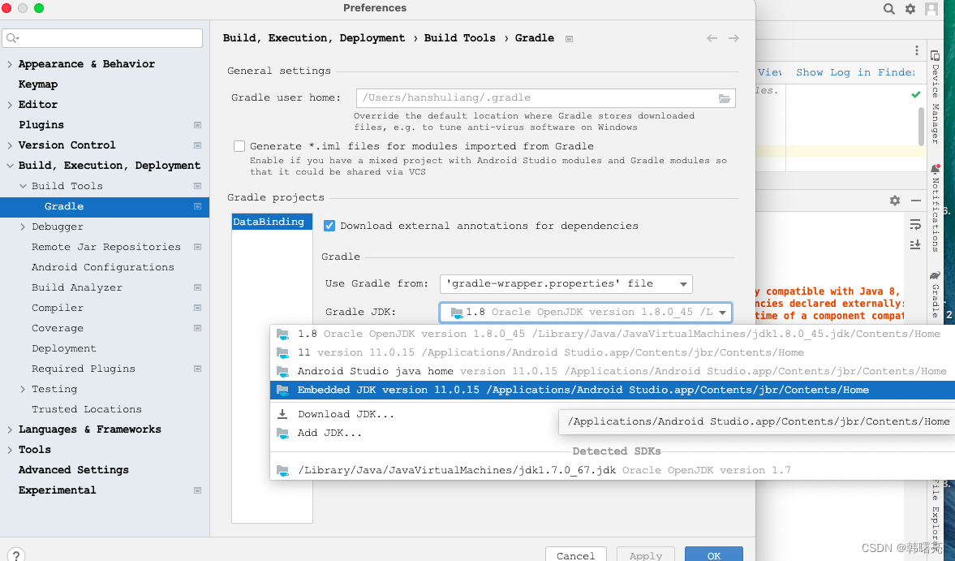Viewport: 955px width, 561px height.
Task: Pick detected jdk1.7.0_67.jdk SDK entry
Action: 612,470
